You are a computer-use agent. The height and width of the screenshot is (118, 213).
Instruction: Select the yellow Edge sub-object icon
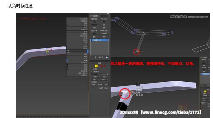(x=96, y=66)
